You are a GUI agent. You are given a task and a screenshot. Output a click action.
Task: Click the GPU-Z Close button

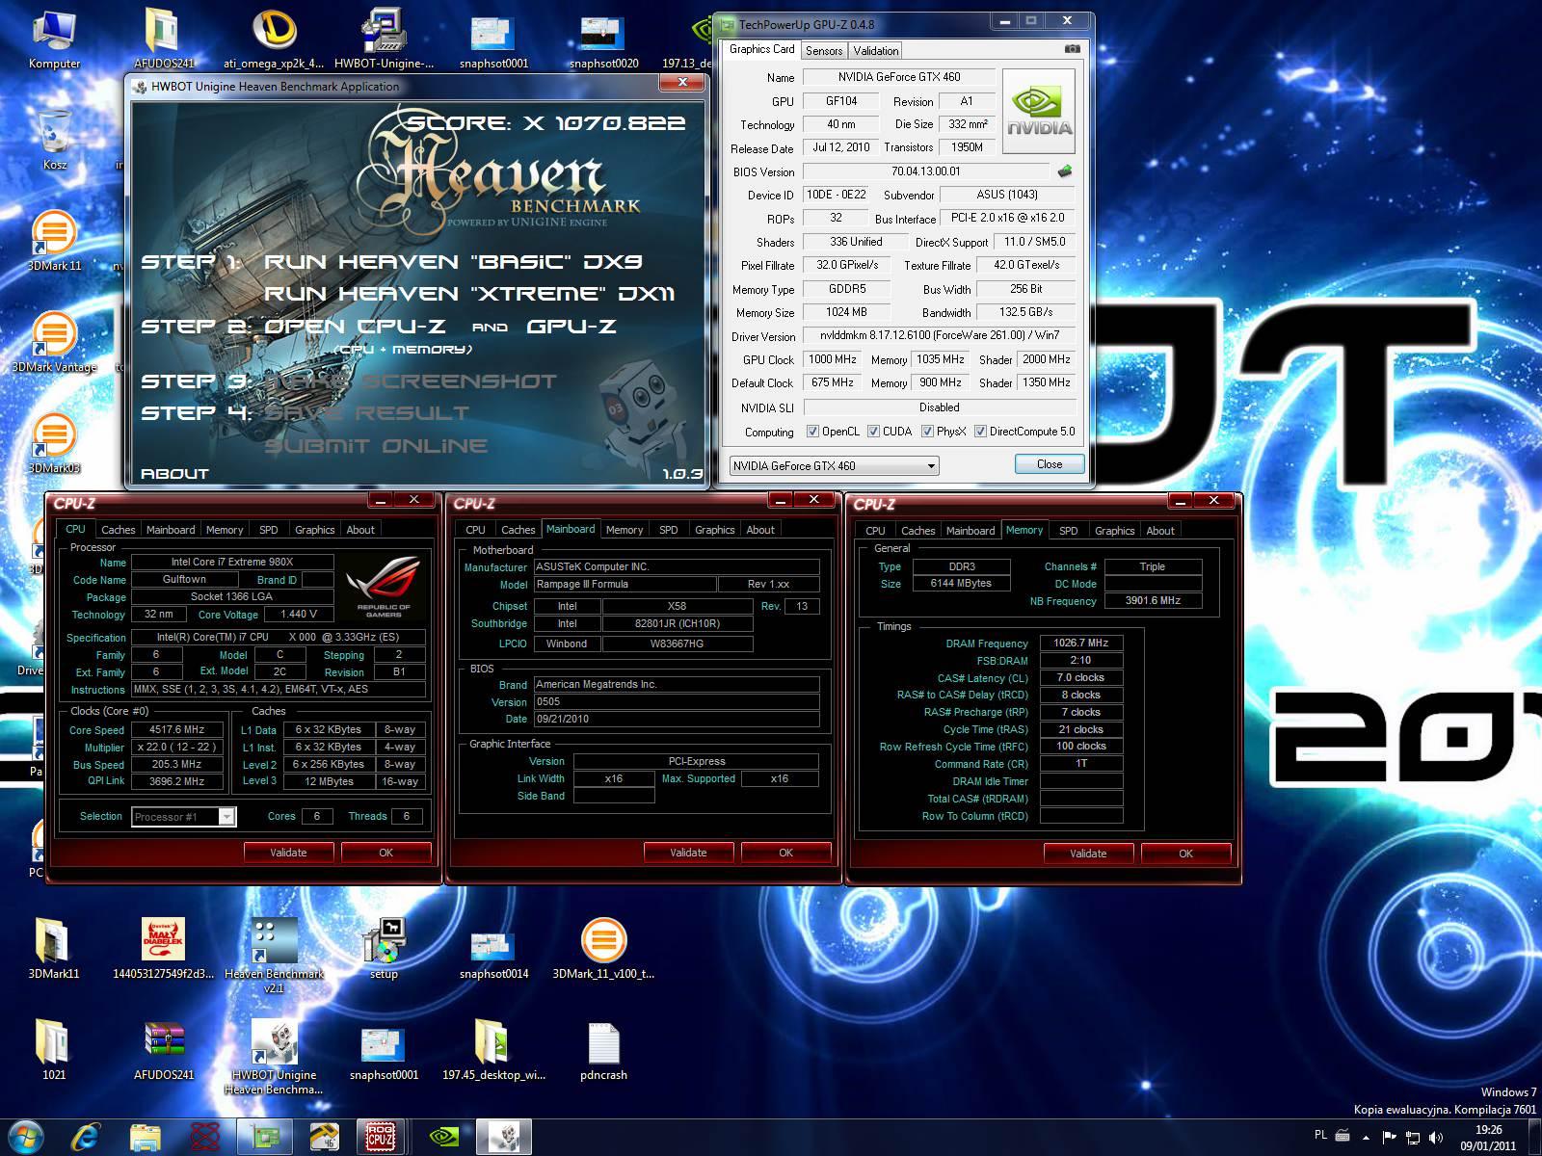[x=1050, y=464]
